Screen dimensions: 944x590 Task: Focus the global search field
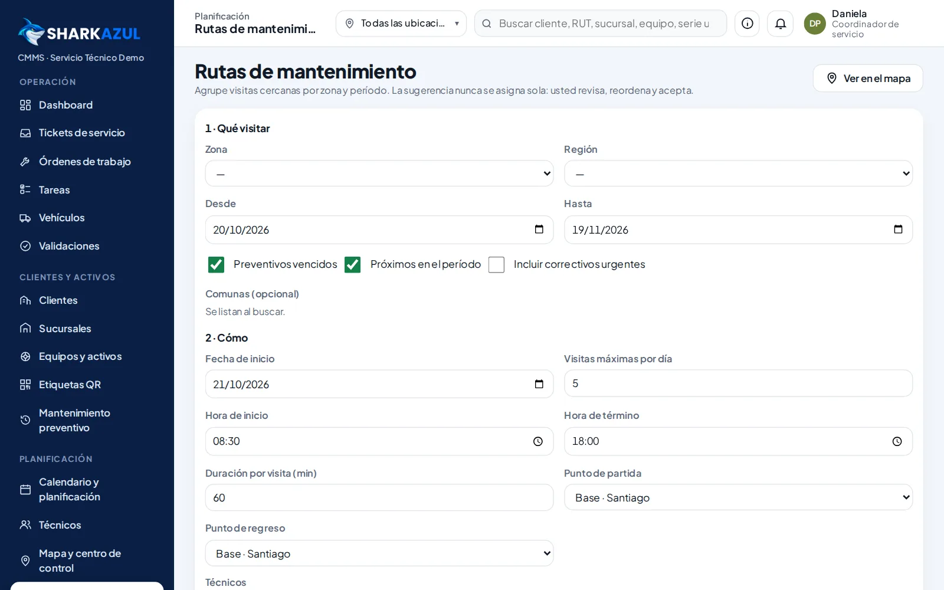coord(601,24)
